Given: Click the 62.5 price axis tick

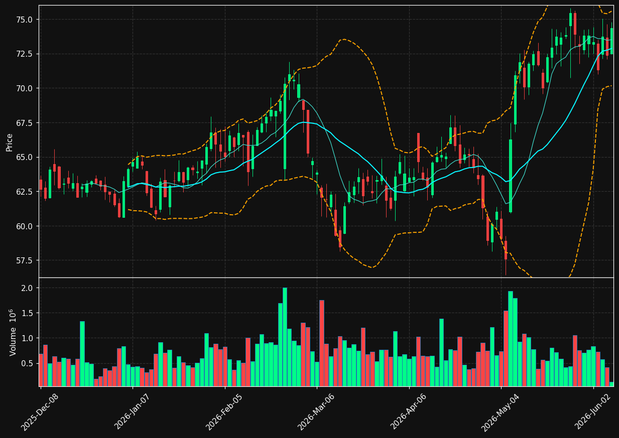Looking at the screenshot, I should point(26,192).
